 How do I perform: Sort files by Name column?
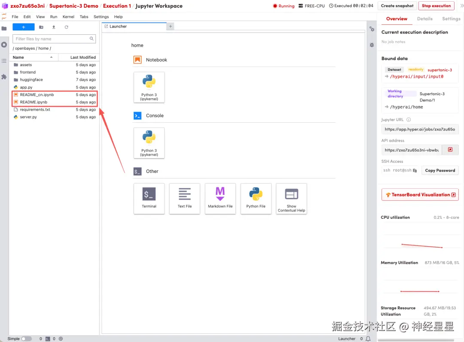pos(34,58)
